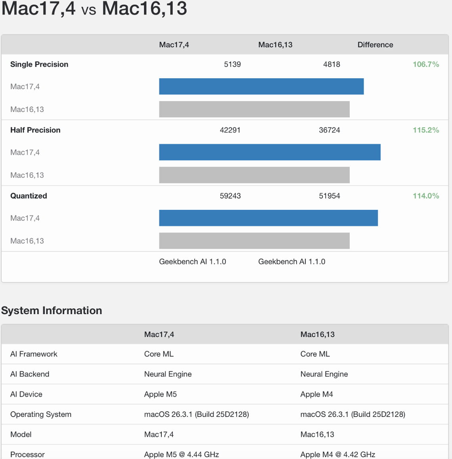Click the 106.7% Single Precision difference value
The height and width of the screenshot is (459, 452).
pyautogui.click(x=426, y=64)
